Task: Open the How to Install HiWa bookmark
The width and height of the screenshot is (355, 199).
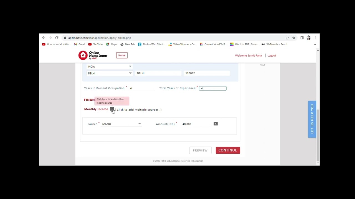Action: click(x=56, y=44)
